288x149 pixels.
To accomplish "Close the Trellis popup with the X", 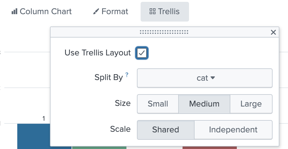I will (x=273, y=32).
